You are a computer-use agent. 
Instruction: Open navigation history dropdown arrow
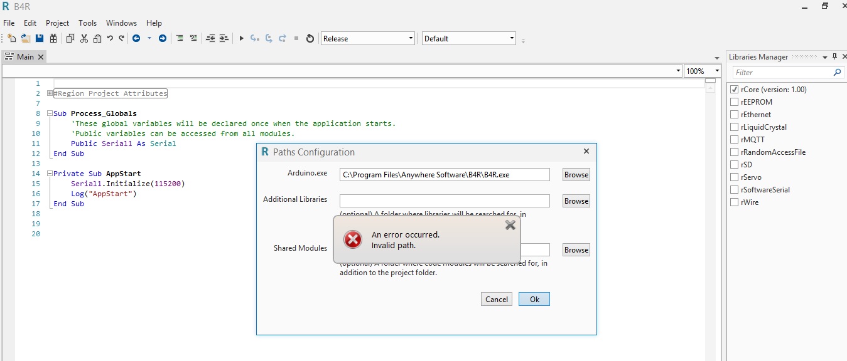[149, 38]
